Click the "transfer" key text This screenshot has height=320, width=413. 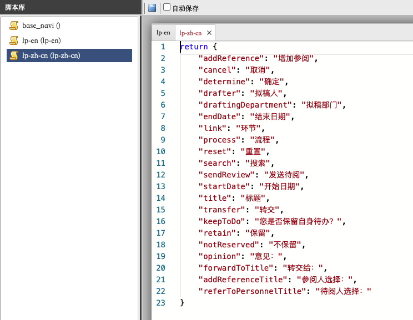coord(222,210)
